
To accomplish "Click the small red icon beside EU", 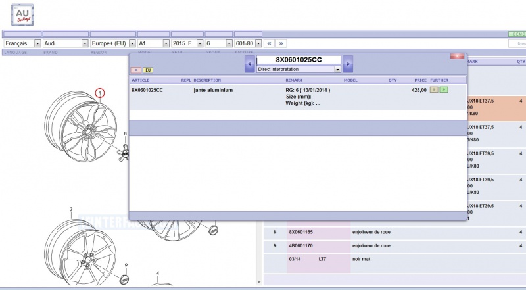I will coord(136,70).
